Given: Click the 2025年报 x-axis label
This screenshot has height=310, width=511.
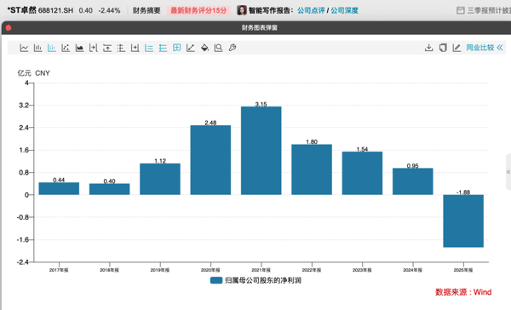Looking at the screenshot, I should [x=463, y=270].
